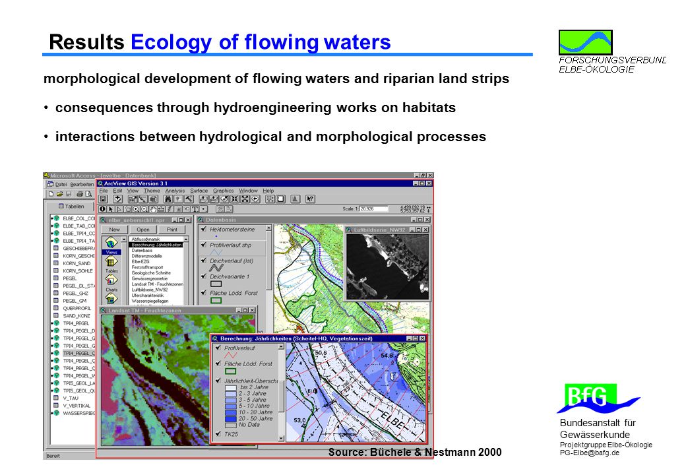Select the Text T tool
686x475 pixels.
195,209
